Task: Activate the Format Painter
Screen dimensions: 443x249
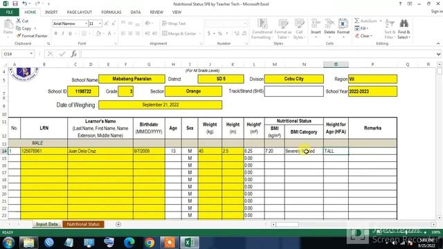Action: pos(32,36)
